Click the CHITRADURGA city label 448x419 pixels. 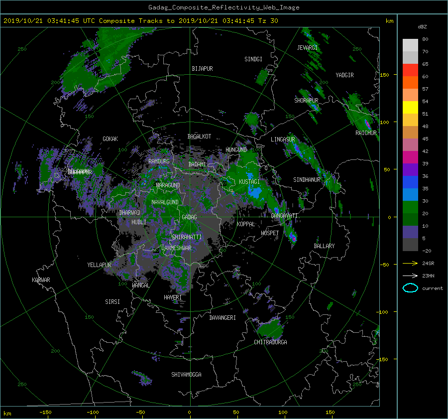(270, 342)
